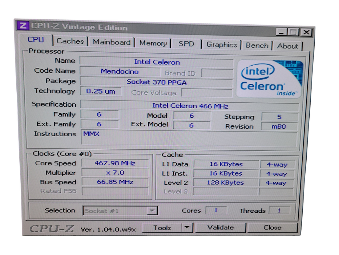Click the Multiplier value 'x 7.0'
Screen dimensions: 339x255
(x=115, y=173)
